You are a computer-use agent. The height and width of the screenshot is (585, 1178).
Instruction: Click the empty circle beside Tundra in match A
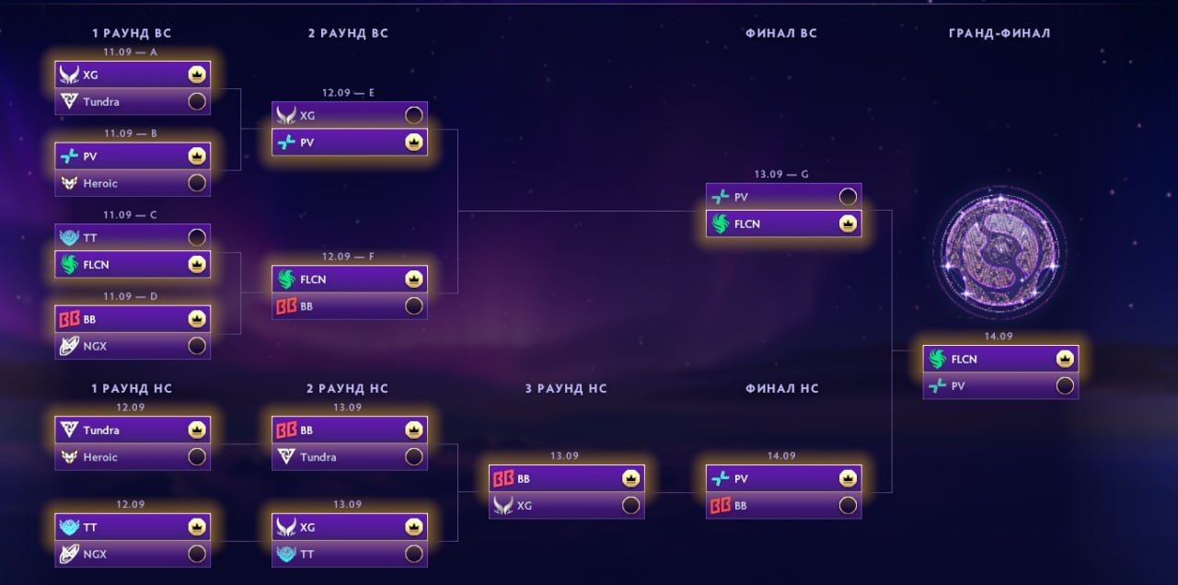coord(197,101)
